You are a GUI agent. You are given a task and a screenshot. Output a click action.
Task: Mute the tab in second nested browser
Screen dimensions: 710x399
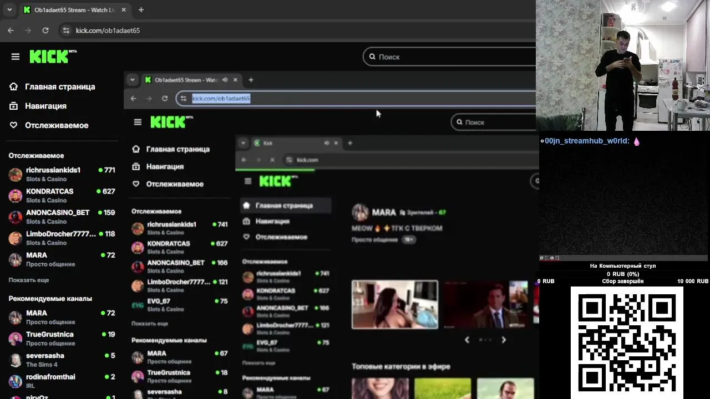pyautogui.click(x=225, y=80)
